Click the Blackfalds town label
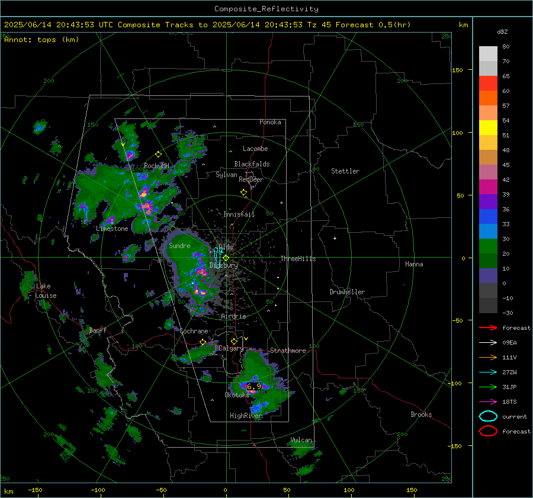This screenshot has height=498, width=533. pos(252,164)
